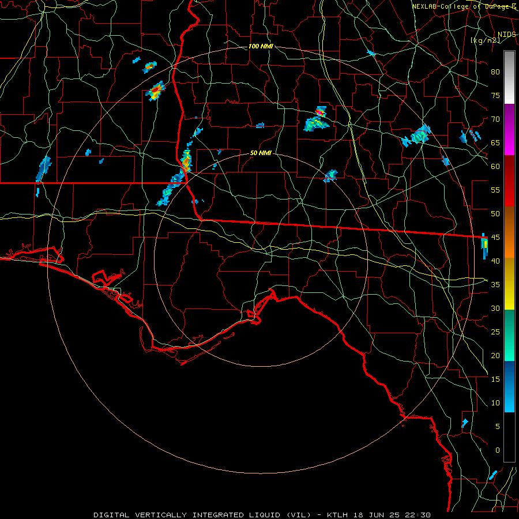Viewport: 519px width, 519px height.
Task: Select the red segment of the color bar
Action: pyautogui.click(x=509, y=180)
